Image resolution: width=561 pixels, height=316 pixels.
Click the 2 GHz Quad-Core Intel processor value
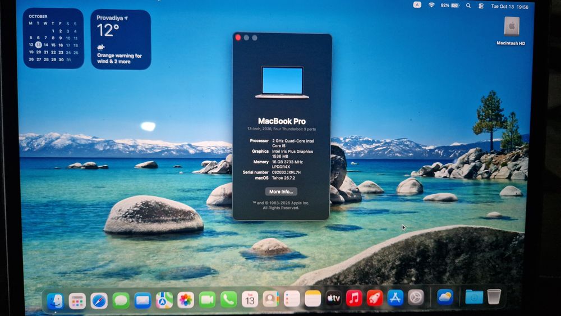click(293, 143)
